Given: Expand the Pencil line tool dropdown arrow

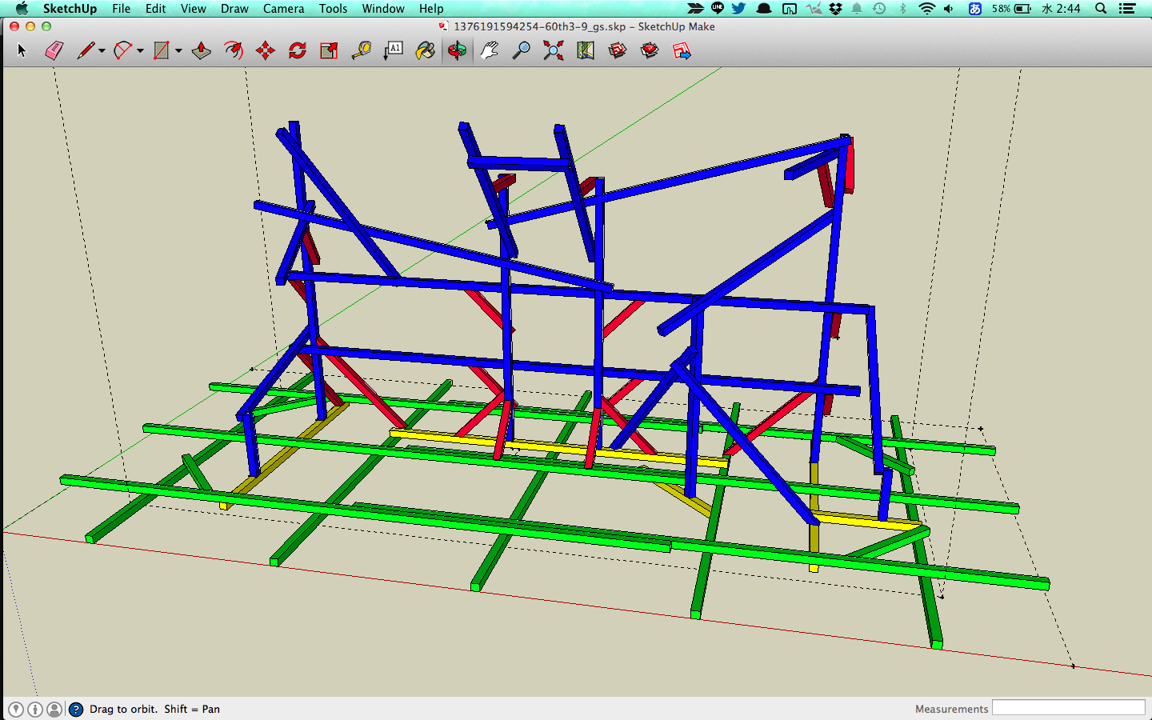Looking at the screenshot, I should point(102,51).
